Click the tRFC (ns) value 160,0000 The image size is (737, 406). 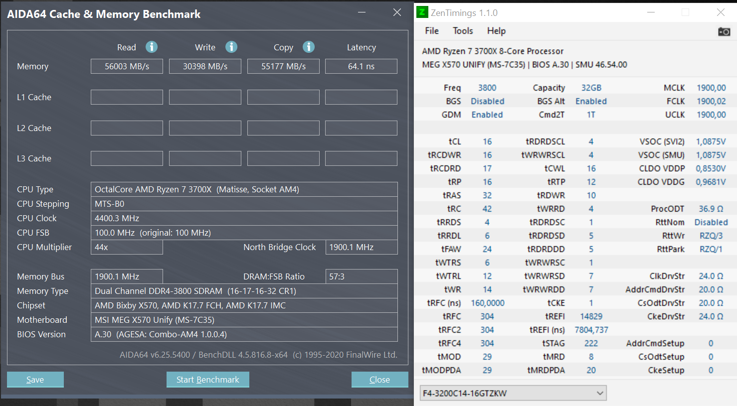488,303
